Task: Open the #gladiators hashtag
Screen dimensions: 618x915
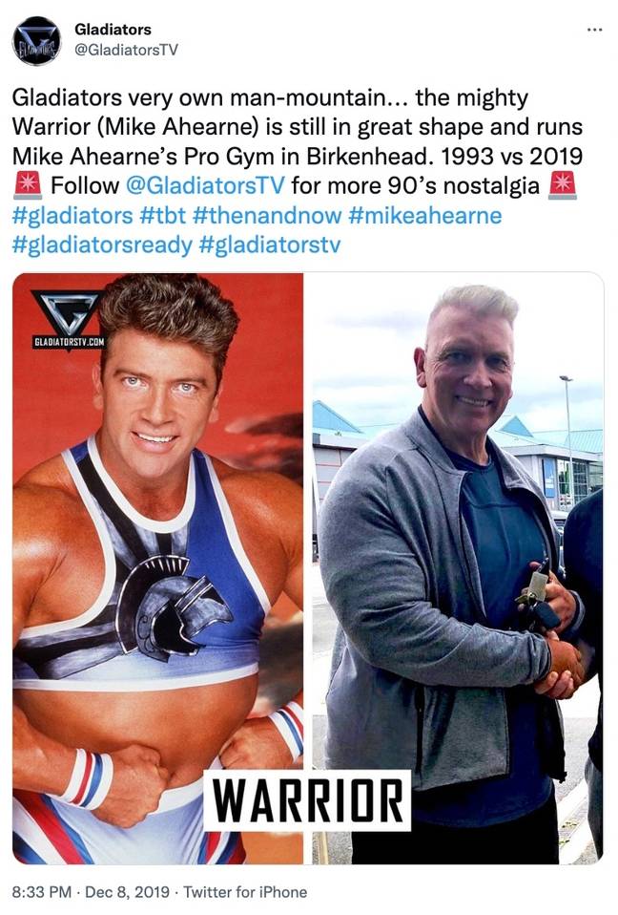Action: tap(72, 215)
